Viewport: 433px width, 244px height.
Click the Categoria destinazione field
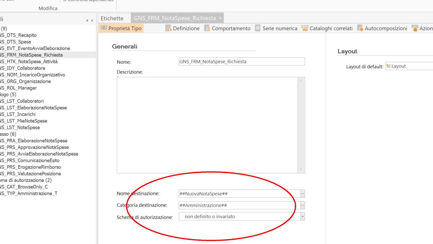[239, 205]
